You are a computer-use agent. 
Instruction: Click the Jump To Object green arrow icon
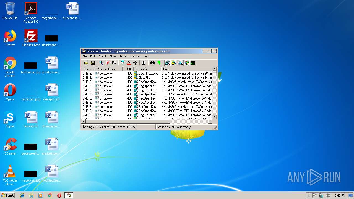(x=159, y=63)
